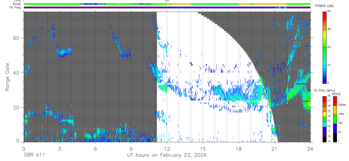Image resolution: width=349 pixels, height=161 pixels.
Task: Click the POWER (dB) colorbar
Action: click(325, 47)
